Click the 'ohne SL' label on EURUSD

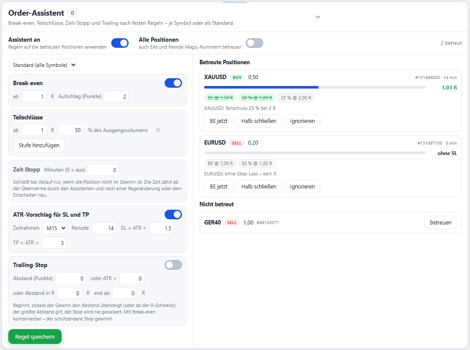(447, 153)
